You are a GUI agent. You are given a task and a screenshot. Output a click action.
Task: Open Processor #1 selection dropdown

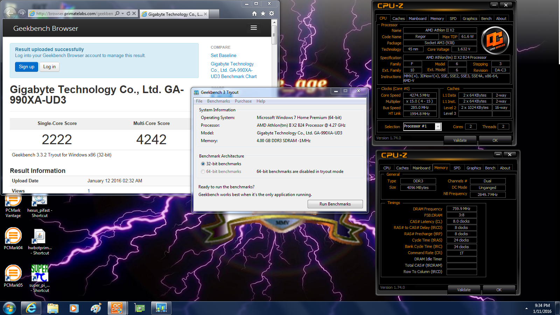(438, 127)
